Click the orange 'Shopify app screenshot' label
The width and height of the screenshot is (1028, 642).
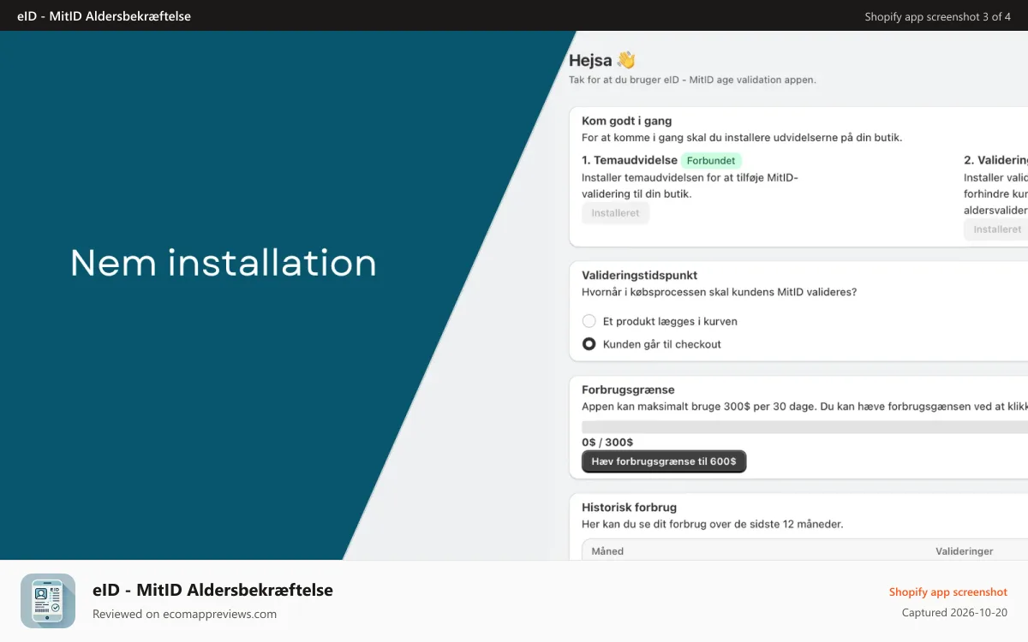[948, 591]
